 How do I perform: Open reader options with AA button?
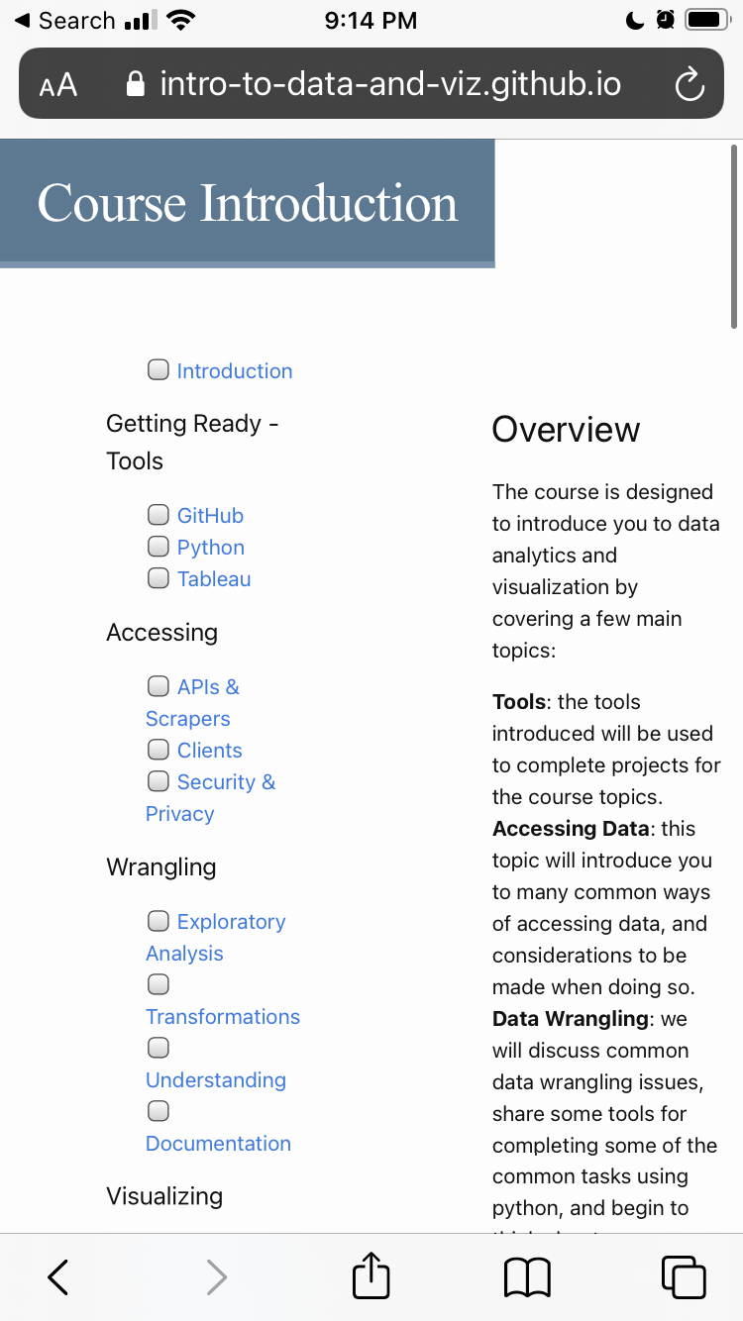click(x=58, y=85)
